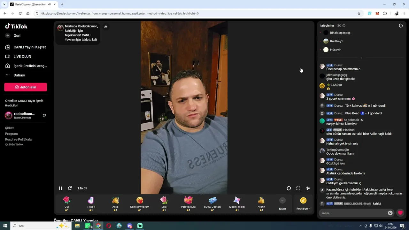The height and width of the screenshot is (230, 409).
Task: Click GLADIO username in chat
Action: 336,85
